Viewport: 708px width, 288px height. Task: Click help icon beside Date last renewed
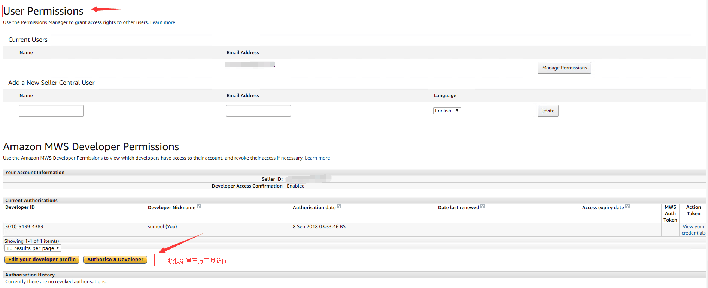(483, 206)
